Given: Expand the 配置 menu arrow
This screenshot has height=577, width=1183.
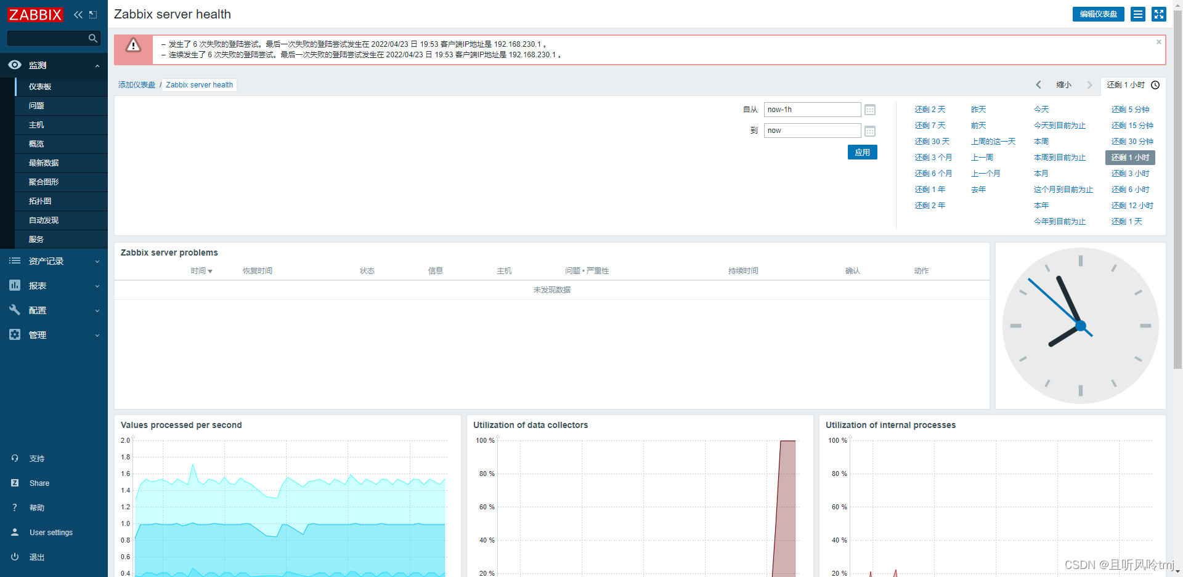Looking at the screenshot, I should [x=97, y=311].
